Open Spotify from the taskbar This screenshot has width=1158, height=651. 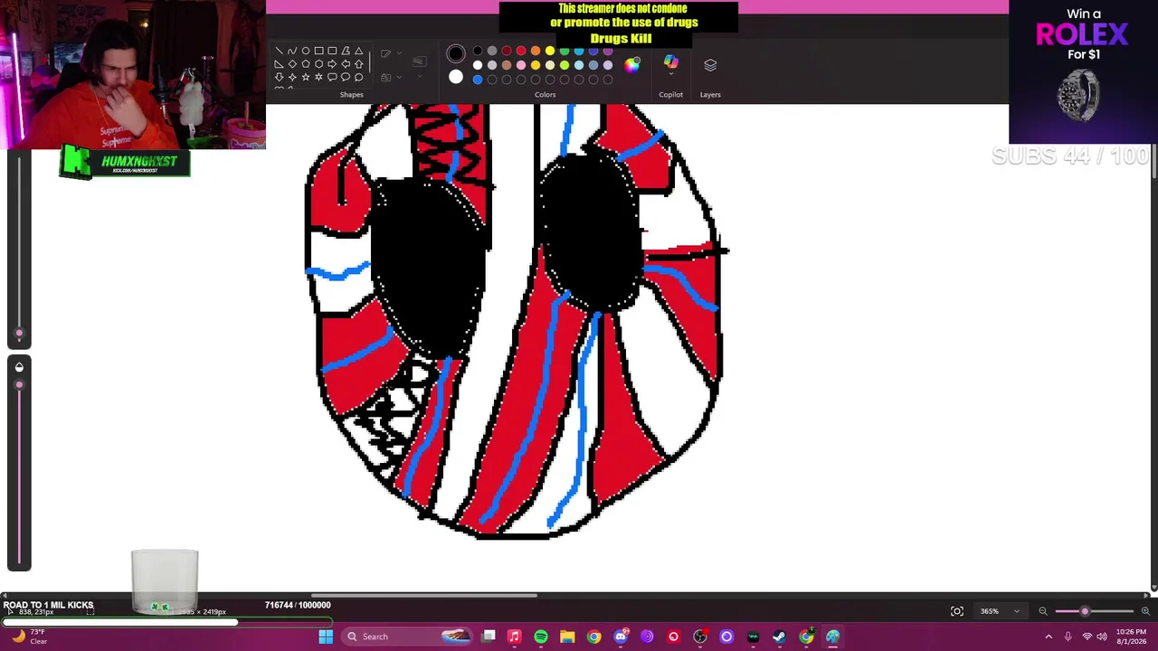coord(541,637)
